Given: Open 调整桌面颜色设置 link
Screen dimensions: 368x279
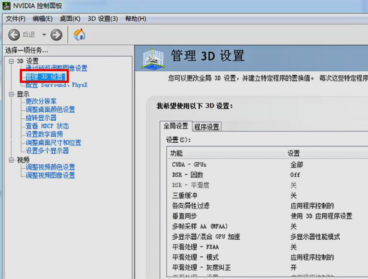Looking at the screenshot, I should tap(50, 110).
